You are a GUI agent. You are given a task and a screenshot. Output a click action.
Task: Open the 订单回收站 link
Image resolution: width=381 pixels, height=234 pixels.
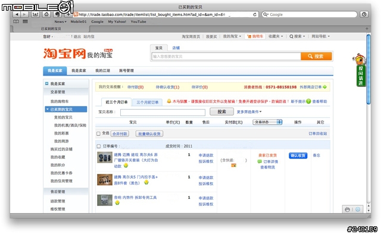317,133
